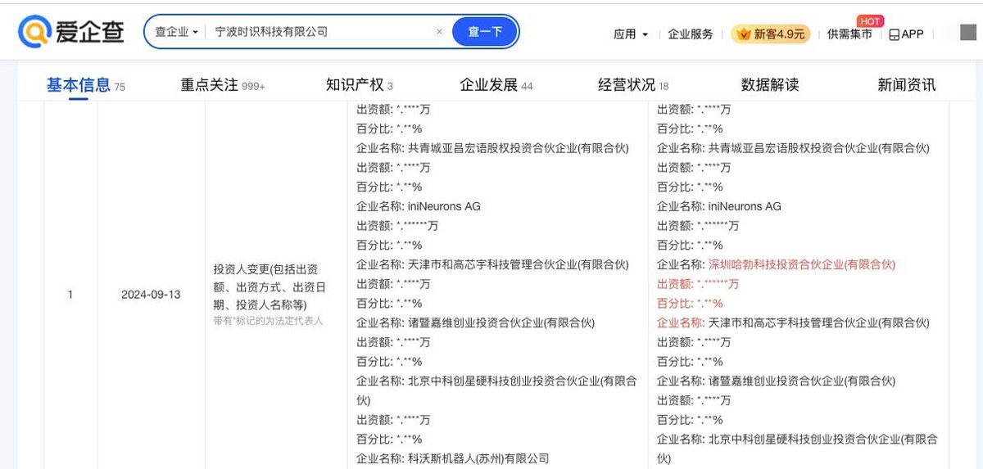Screen dimensions: 983x469
Task: Click the note 带有*标记的为法定代表人
Action: tap(268, 321)
